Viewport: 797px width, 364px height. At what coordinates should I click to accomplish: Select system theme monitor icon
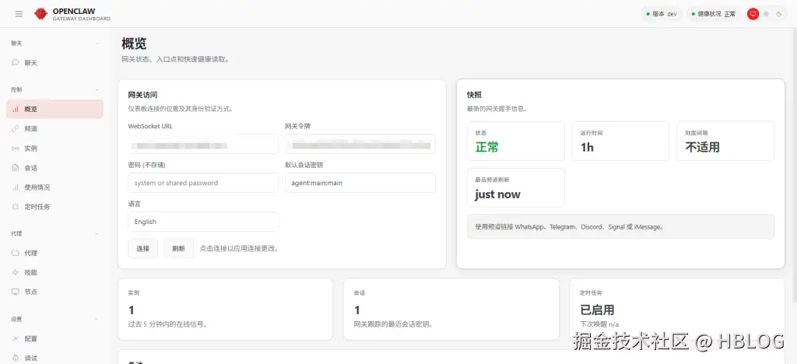tap(753, 14)
